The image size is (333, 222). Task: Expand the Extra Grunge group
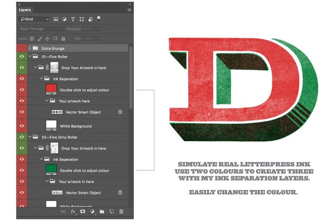(x=30, y=48)
